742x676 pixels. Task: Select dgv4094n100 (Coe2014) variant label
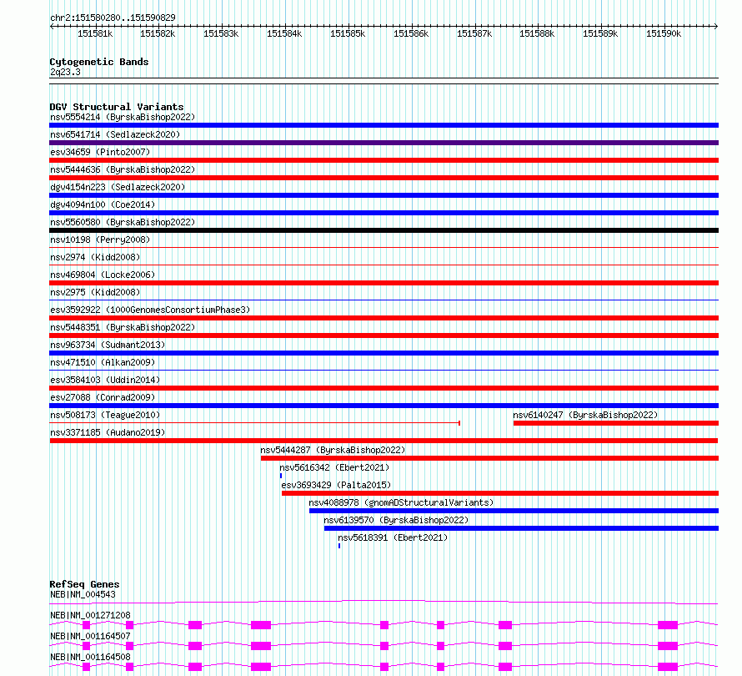point(103,204)
